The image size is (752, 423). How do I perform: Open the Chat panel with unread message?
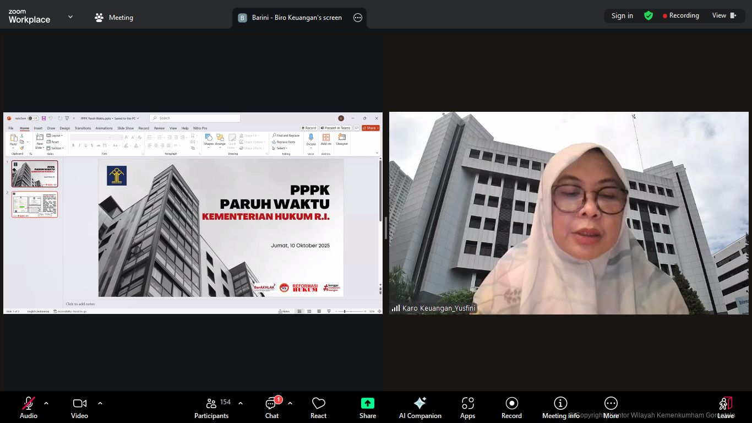pyautogui.click(x=272, y=408)
